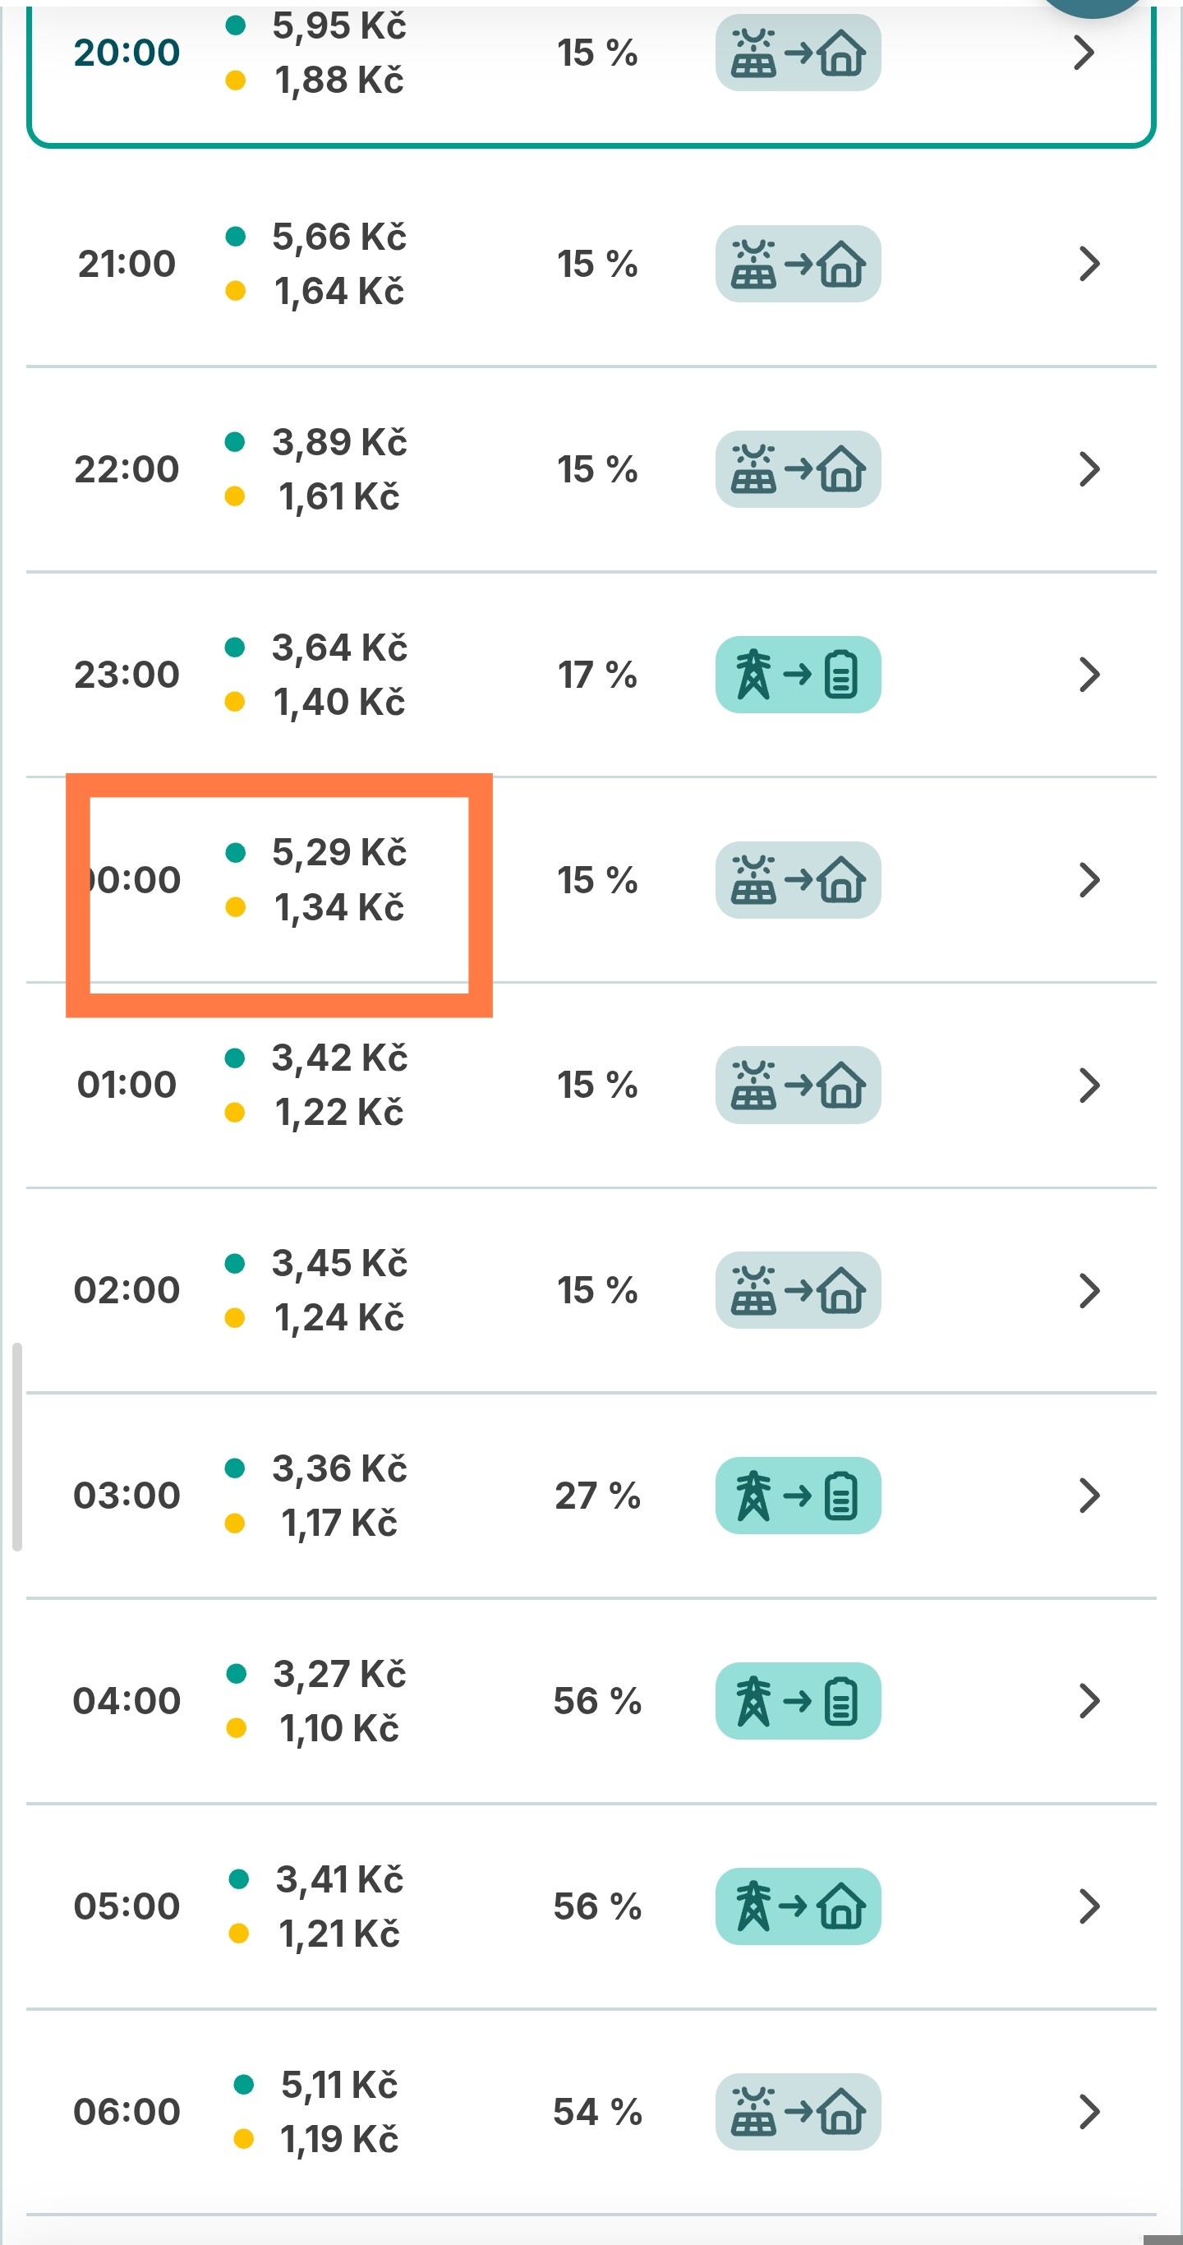Viewport: 1183px width, 2245px height.
Task: Expand the 04:00 row chevron
Action: 1089,1701
